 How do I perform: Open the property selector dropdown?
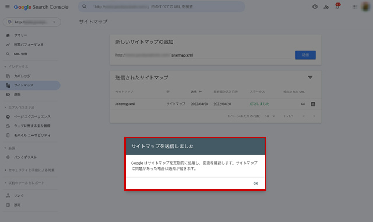click(x=32, y=22)
